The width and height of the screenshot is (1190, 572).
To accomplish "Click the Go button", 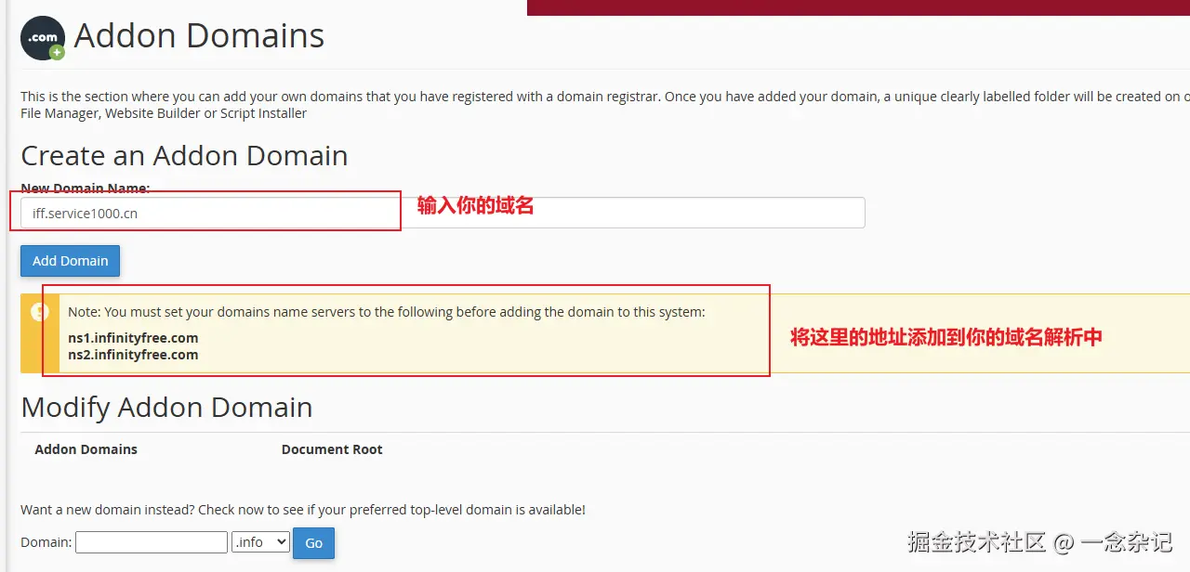I will click(313, 543).
